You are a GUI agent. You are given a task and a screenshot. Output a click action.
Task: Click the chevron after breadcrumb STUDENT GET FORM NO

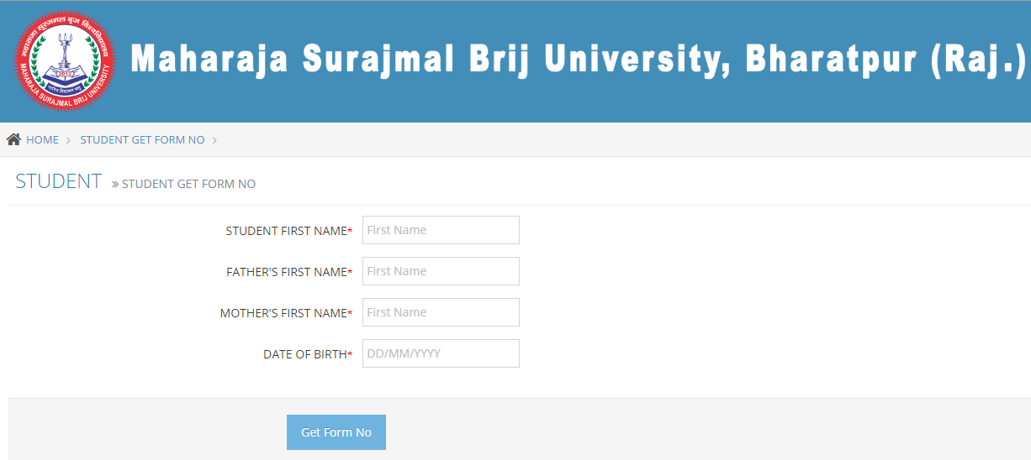coord(214,140)
